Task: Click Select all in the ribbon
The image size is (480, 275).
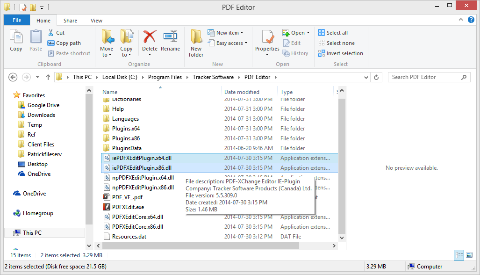Action: click(x=333, y=33)
